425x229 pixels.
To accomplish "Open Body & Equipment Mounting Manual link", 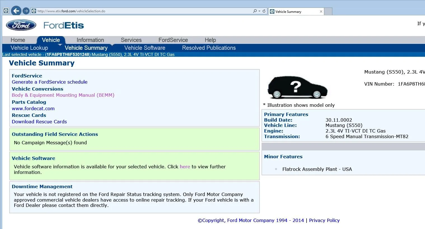I will (63, 95).
